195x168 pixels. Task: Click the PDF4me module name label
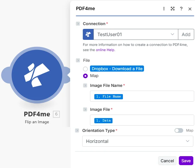click(x=37, y=114)
